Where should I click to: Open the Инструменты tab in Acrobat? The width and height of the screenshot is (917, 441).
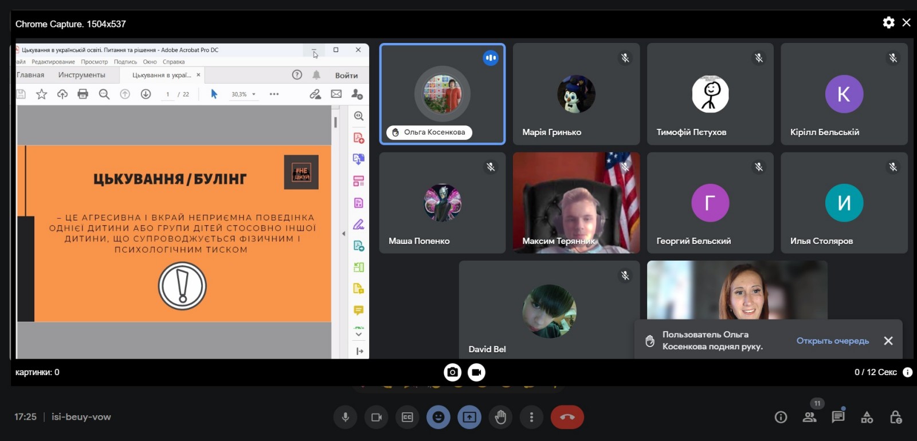tap(81, 75)
